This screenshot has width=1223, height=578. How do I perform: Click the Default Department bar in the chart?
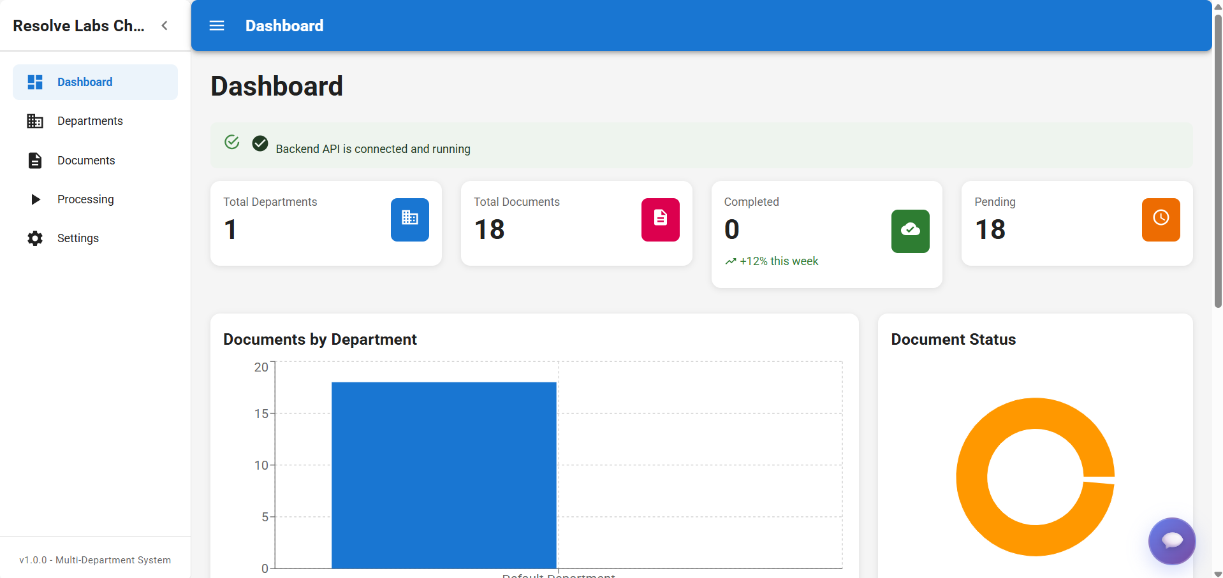pyautogui.click(x=444, y=475)
